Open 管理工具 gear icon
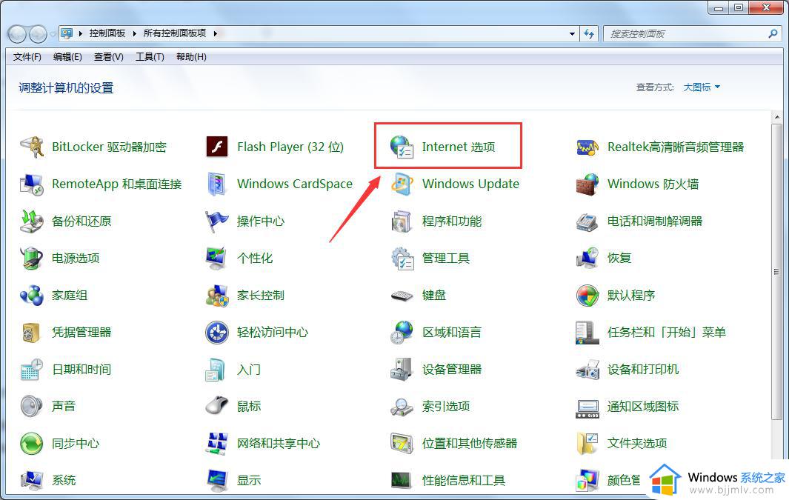Screen dimensions: 789x500 click(402, 258)
